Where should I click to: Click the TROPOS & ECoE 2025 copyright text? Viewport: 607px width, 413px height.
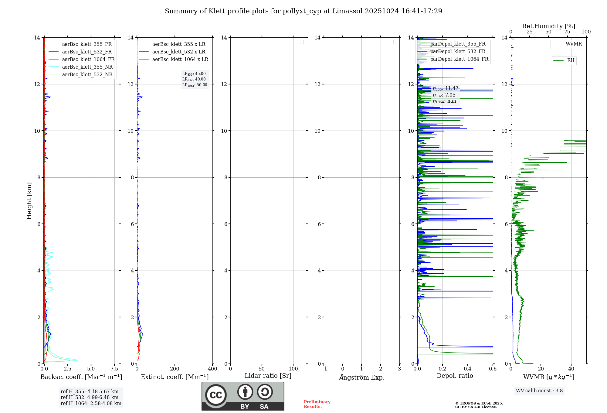[479, 404]
